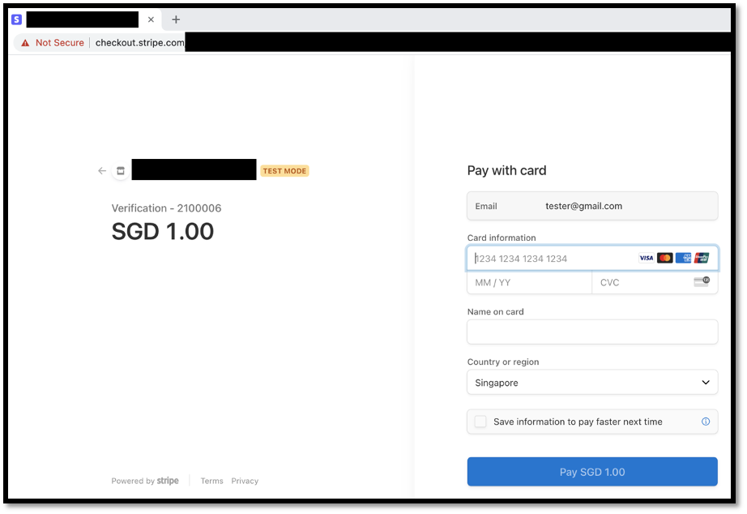This screenshot has width=747, height=514.
Task: Open the Country or region dropdown
Action: pyautogui.click(x=592, y=383)
